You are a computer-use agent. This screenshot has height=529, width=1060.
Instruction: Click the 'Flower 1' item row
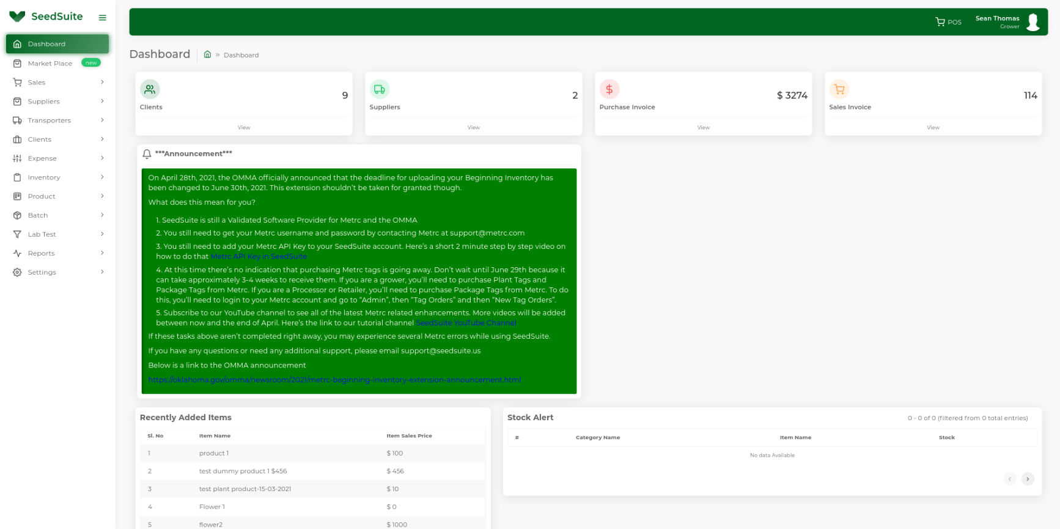click(x=312, y=506)
